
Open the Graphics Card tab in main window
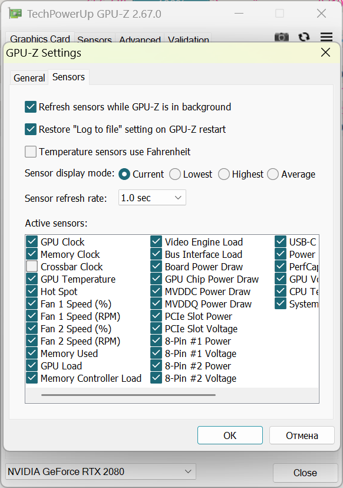[40, 38]
